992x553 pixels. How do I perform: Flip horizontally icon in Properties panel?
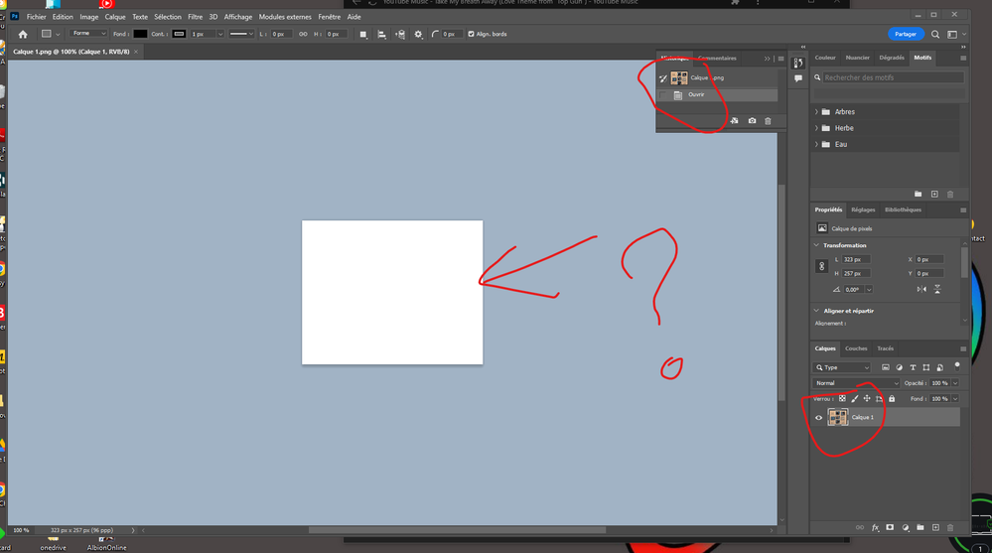(921, 289)
